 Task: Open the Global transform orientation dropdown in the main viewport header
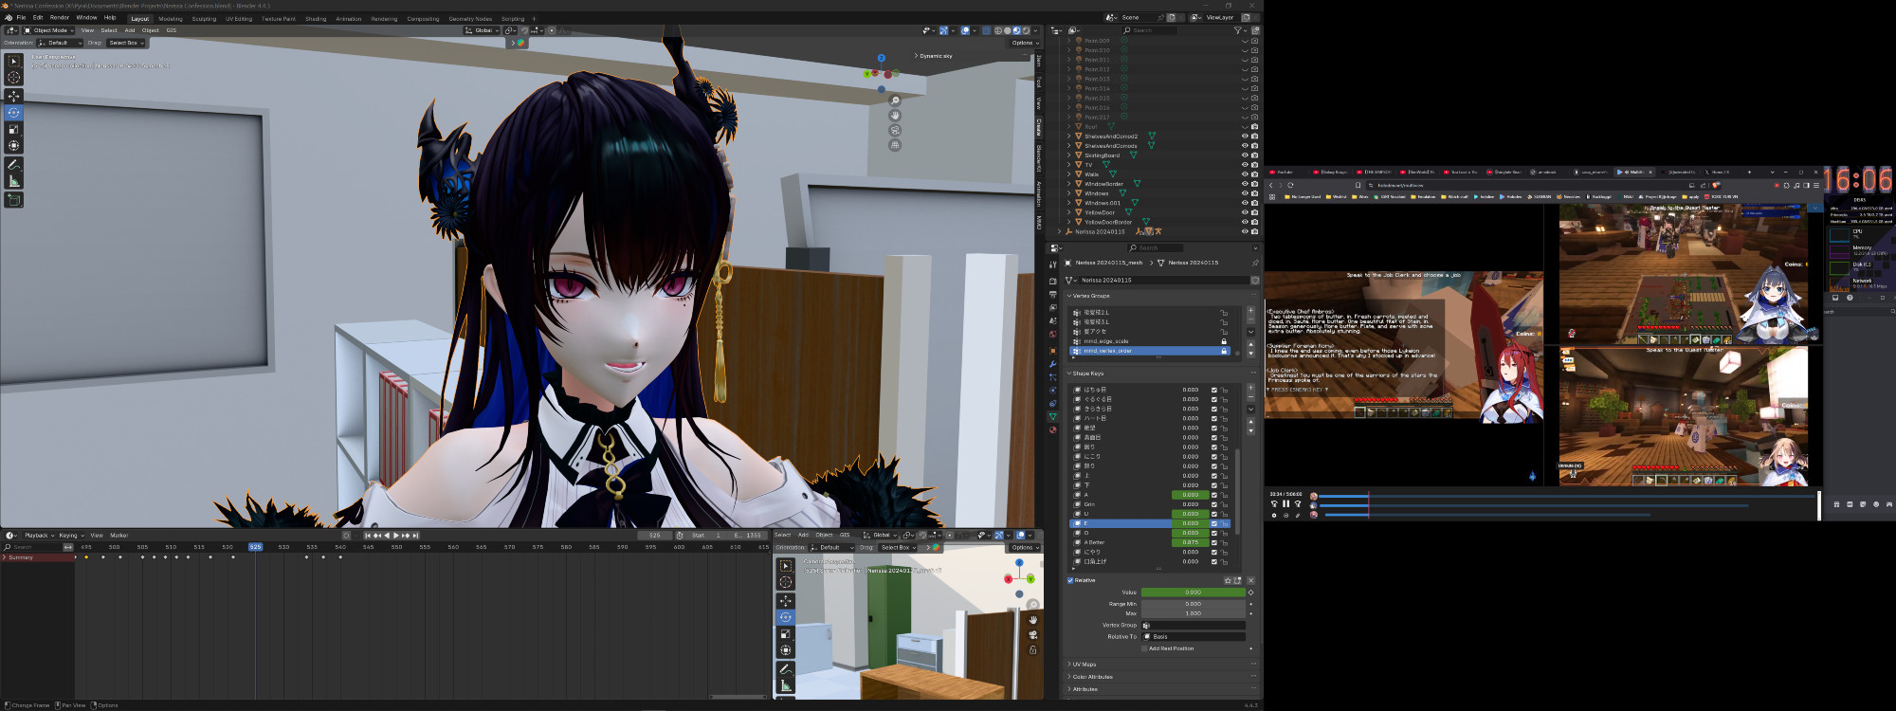pyautogui.click(x=483, y=30)
